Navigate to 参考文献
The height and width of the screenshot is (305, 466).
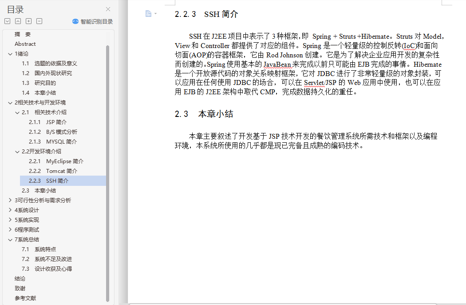pos(25,298)
